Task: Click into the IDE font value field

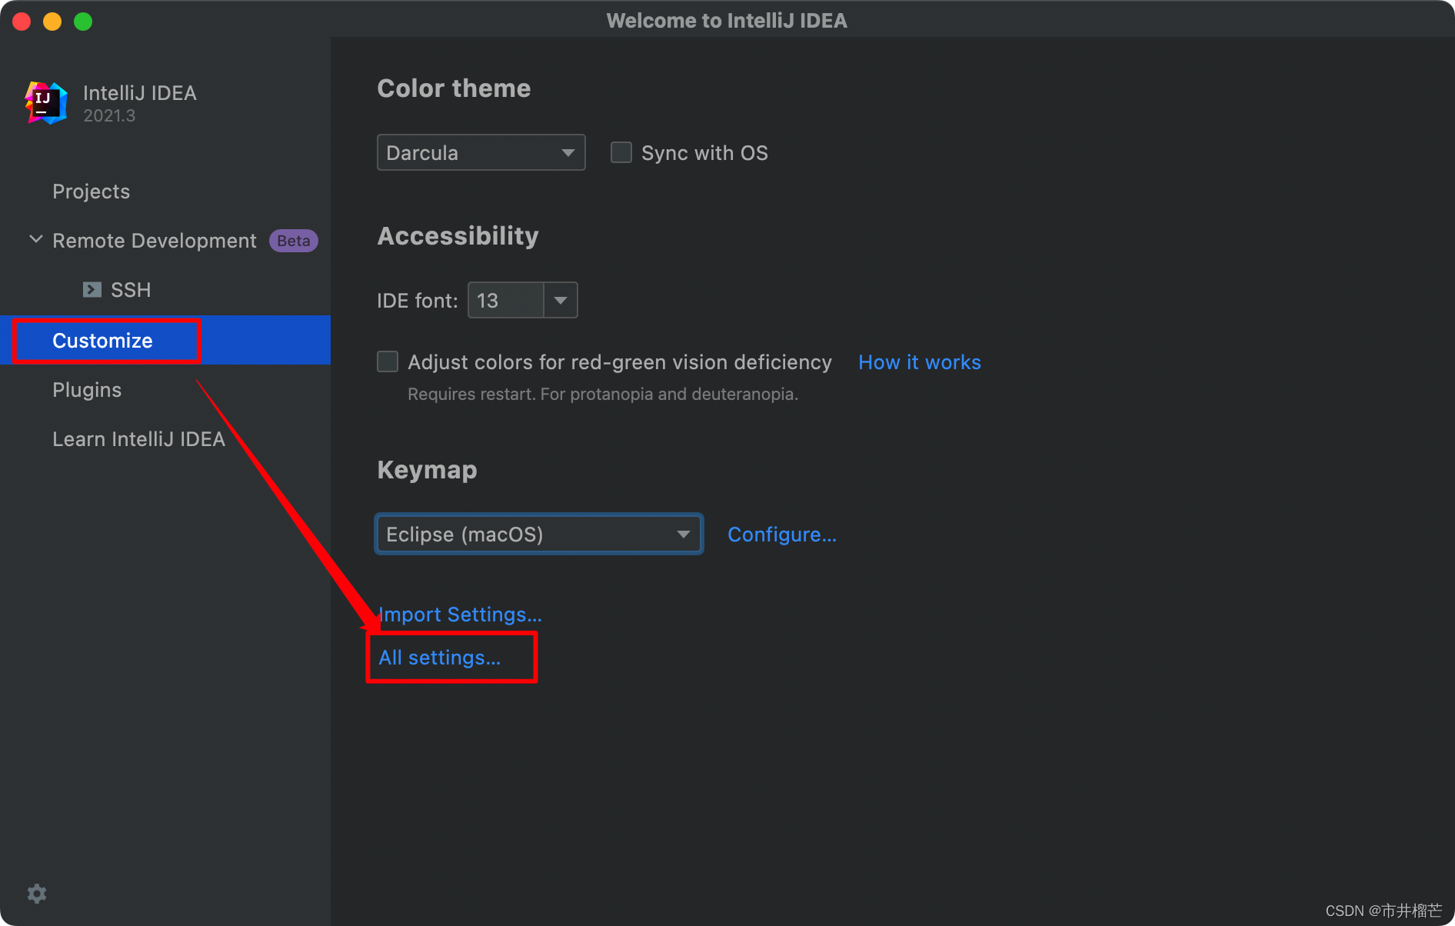Action: coord(506,300)
